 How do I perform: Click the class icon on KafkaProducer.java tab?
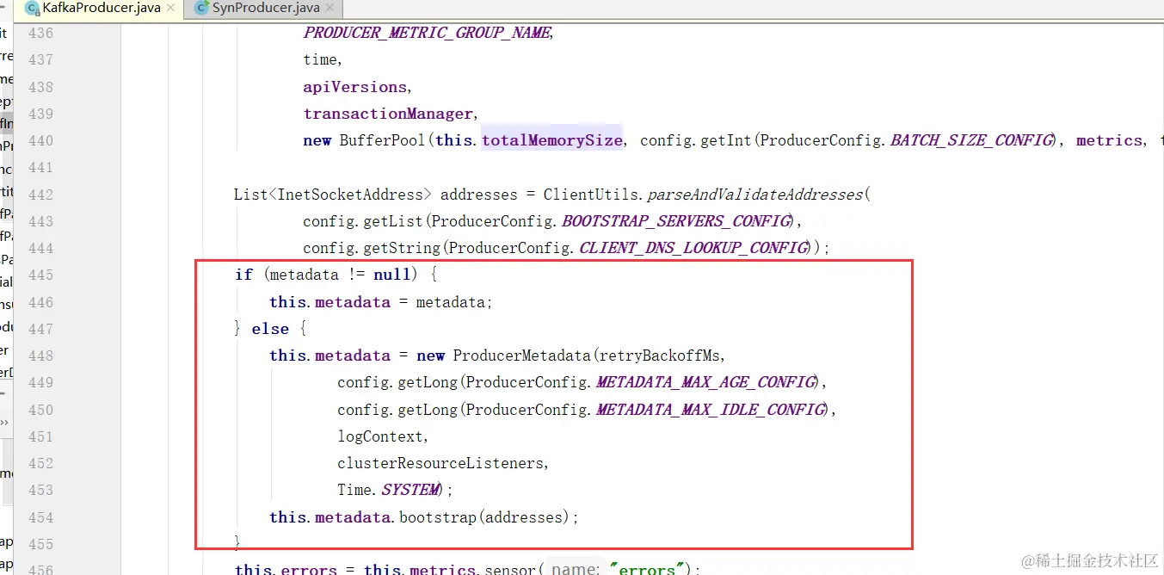coord(33,9)
